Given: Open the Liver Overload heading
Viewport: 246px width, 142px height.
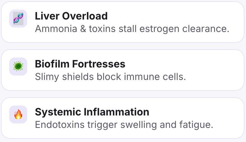Looking at the screenshot, I should tap(71, 16).
